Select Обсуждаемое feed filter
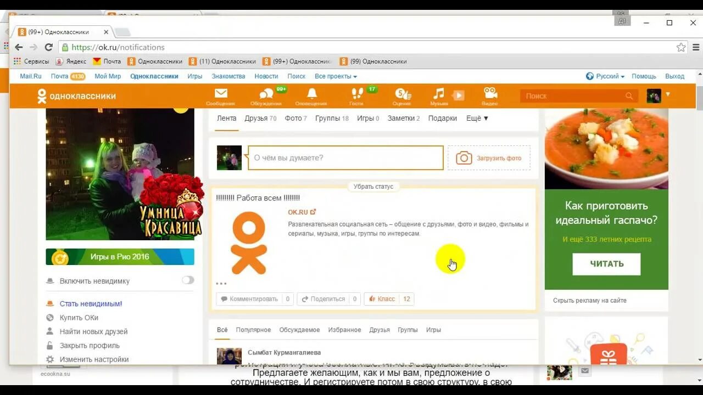This screenshot has width=703, height=395. 299,330
